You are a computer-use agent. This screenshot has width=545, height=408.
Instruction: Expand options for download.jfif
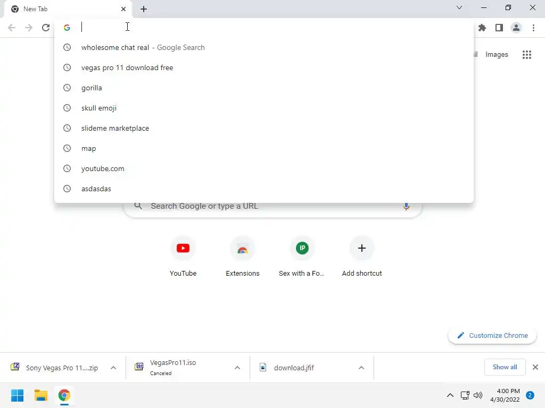361,368
